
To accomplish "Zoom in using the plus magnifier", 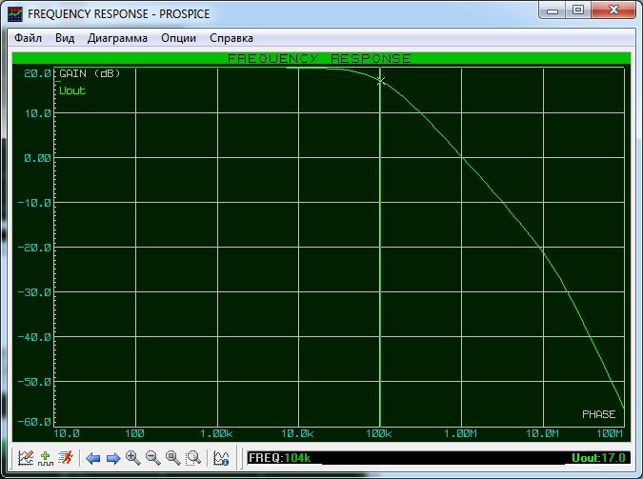I will (133, 458).
